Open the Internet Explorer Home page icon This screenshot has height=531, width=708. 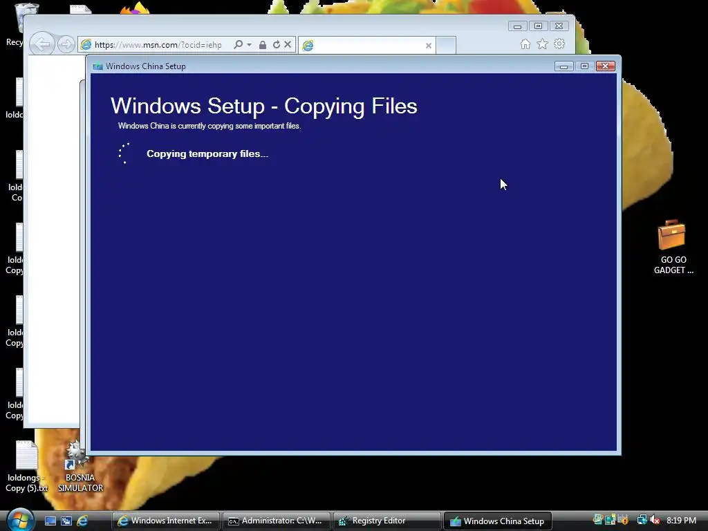click(x=525, y=44)
